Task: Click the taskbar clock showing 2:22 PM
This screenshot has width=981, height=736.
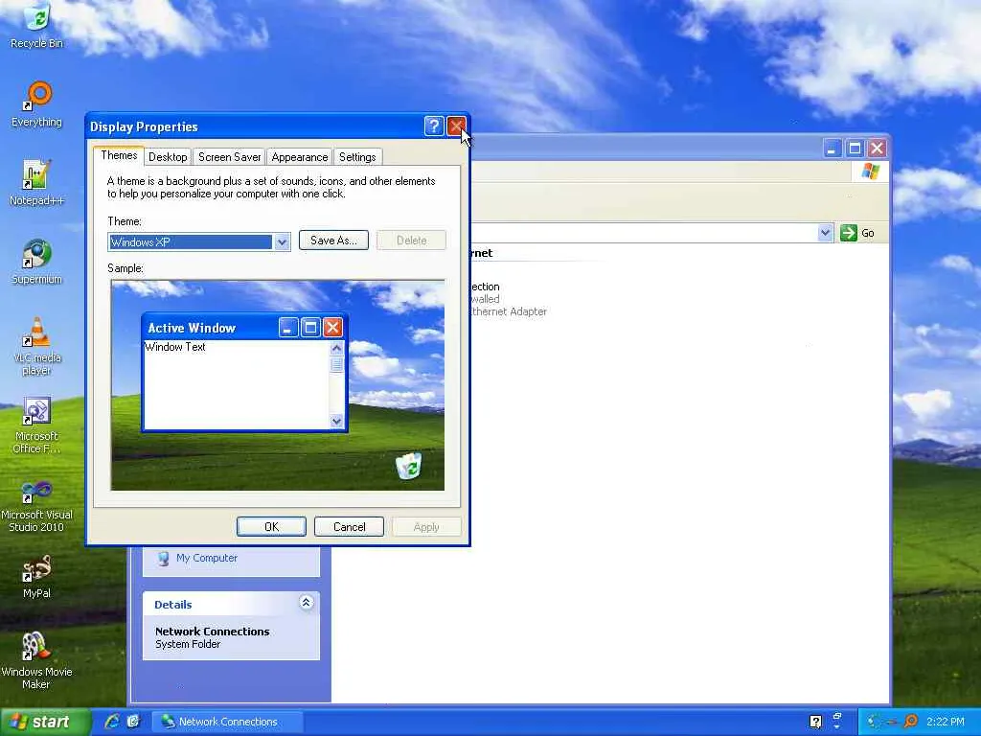Action: point(946,722)
